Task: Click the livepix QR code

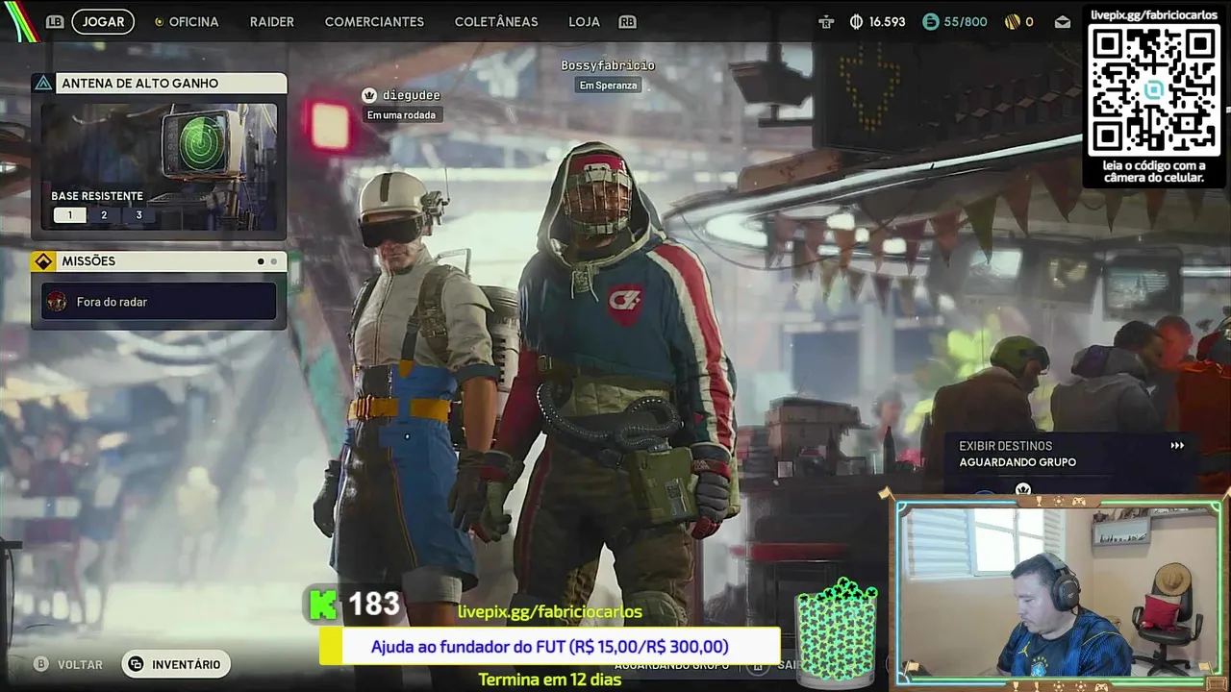Action: (1155, 89)
